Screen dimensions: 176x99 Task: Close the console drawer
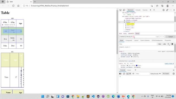click(x=174, y=70)
